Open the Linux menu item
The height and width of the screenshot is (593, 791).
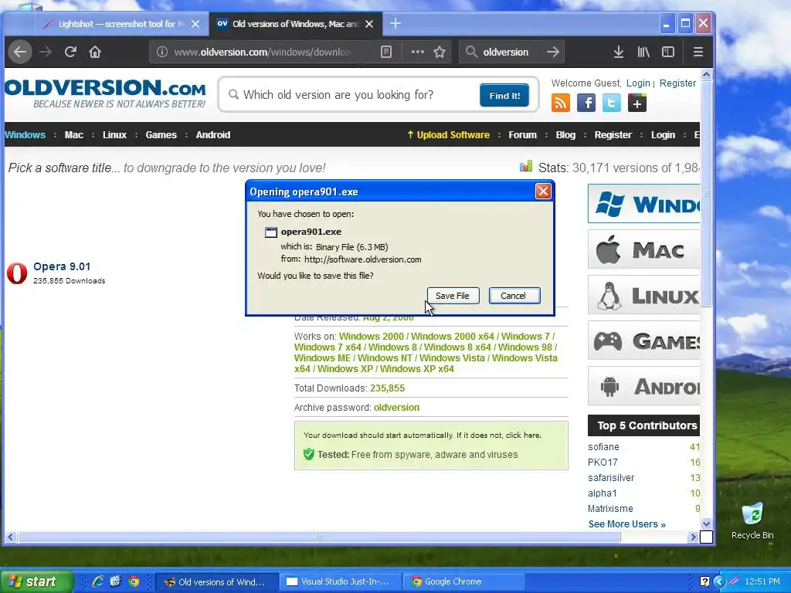114,134
